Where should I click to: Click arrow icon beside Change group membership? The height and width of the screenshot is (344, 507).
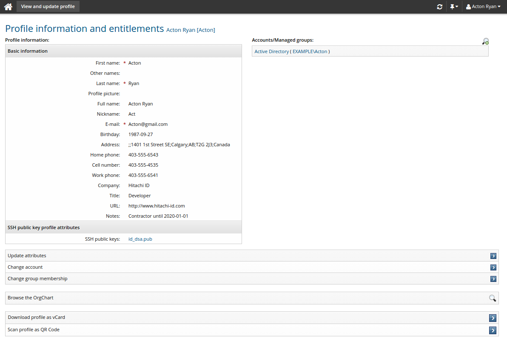pyautogui.click(x=493, y=279)
